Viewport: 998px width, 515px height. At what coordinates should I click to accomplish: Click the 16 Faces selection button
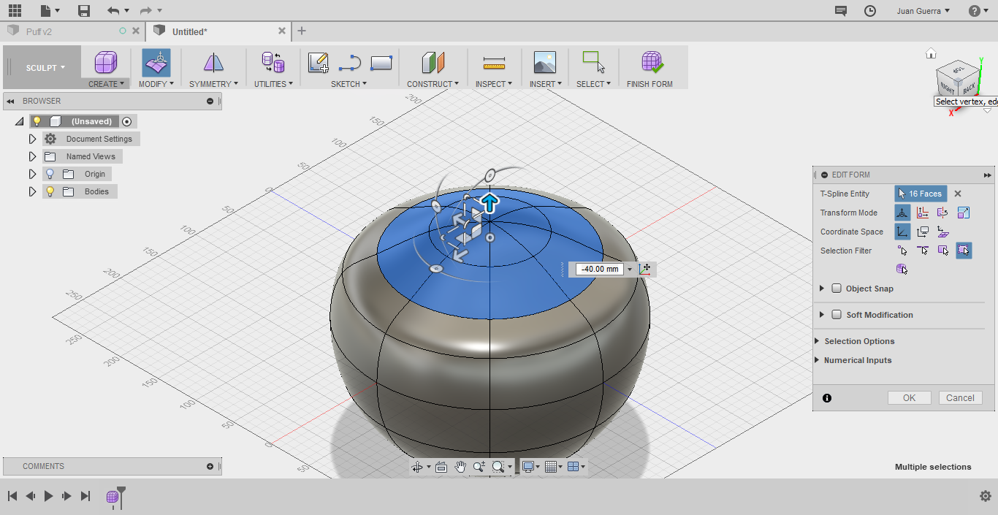pyautogui.click(x=921, y=194)
